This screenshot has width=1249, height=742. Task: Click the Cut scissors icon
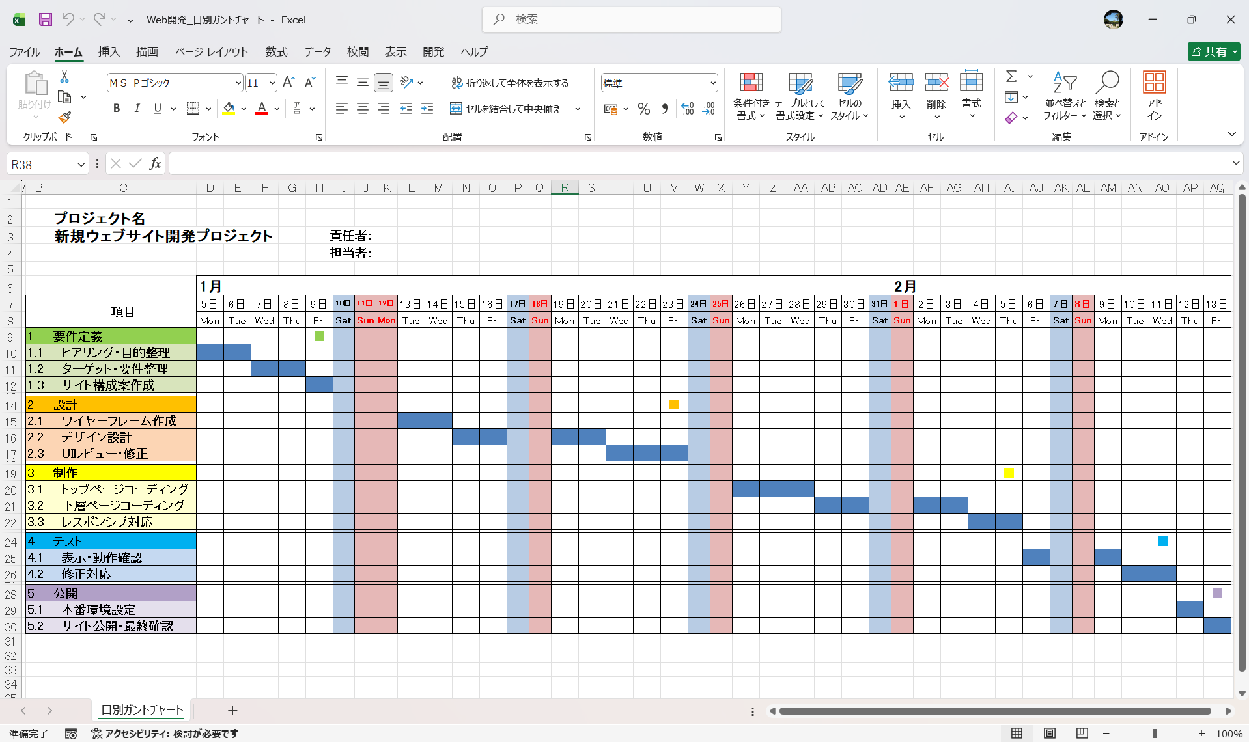(64, 77)
